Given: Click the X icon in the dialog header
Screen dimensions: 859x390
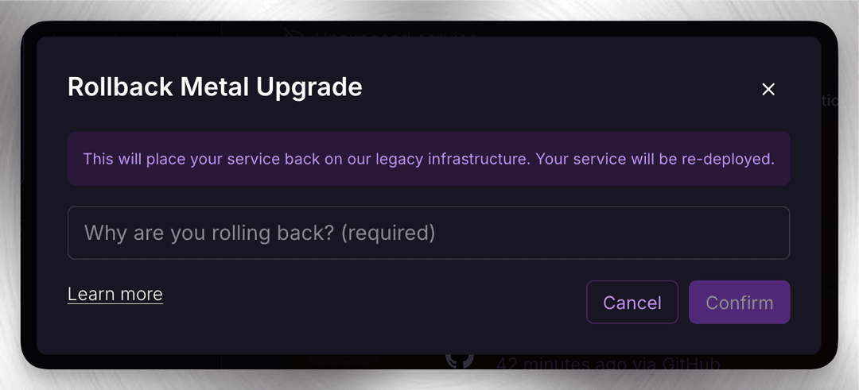Looking at the screenshot, I should click(x=768, y=90).
